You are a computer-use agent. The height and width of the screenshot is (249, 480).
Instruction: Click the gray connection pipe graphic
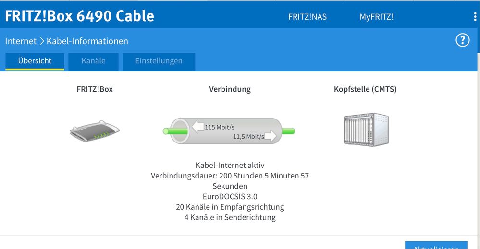point(229,131)
